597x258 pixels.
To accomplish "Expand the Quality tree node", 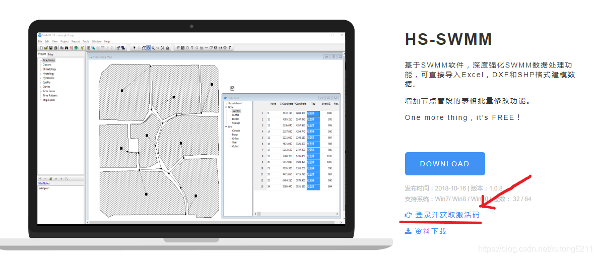I will click(x=40, y=82).
